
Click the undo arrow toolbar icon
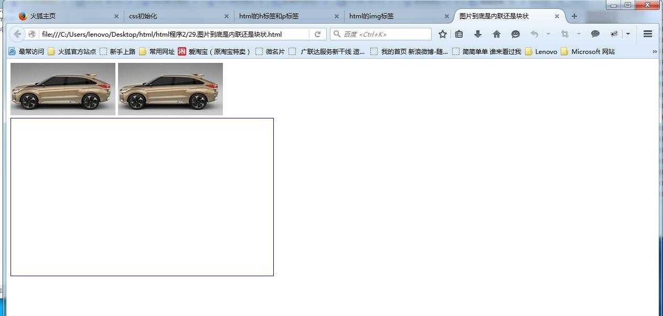coord(534,34)
